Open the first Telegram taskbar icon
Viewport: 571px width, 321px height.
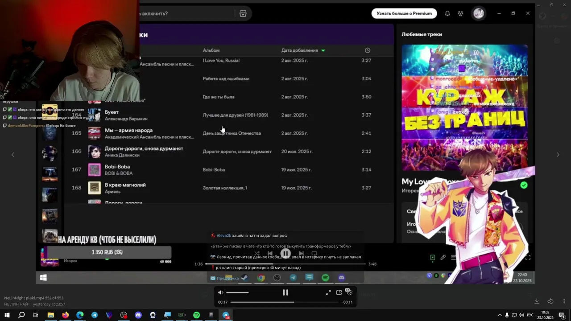click(x=95, y=315)
